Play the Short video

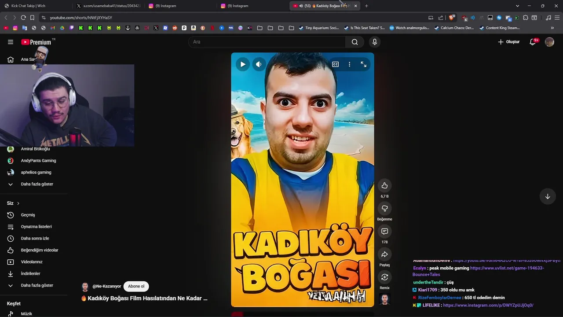point(243,64)
